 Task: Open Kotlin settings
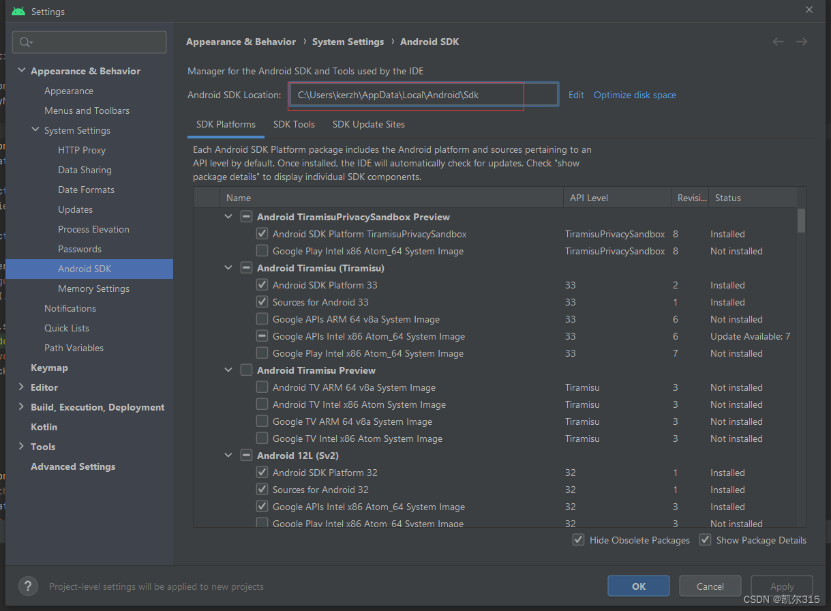pyautogui.click(x=44, y=427)
